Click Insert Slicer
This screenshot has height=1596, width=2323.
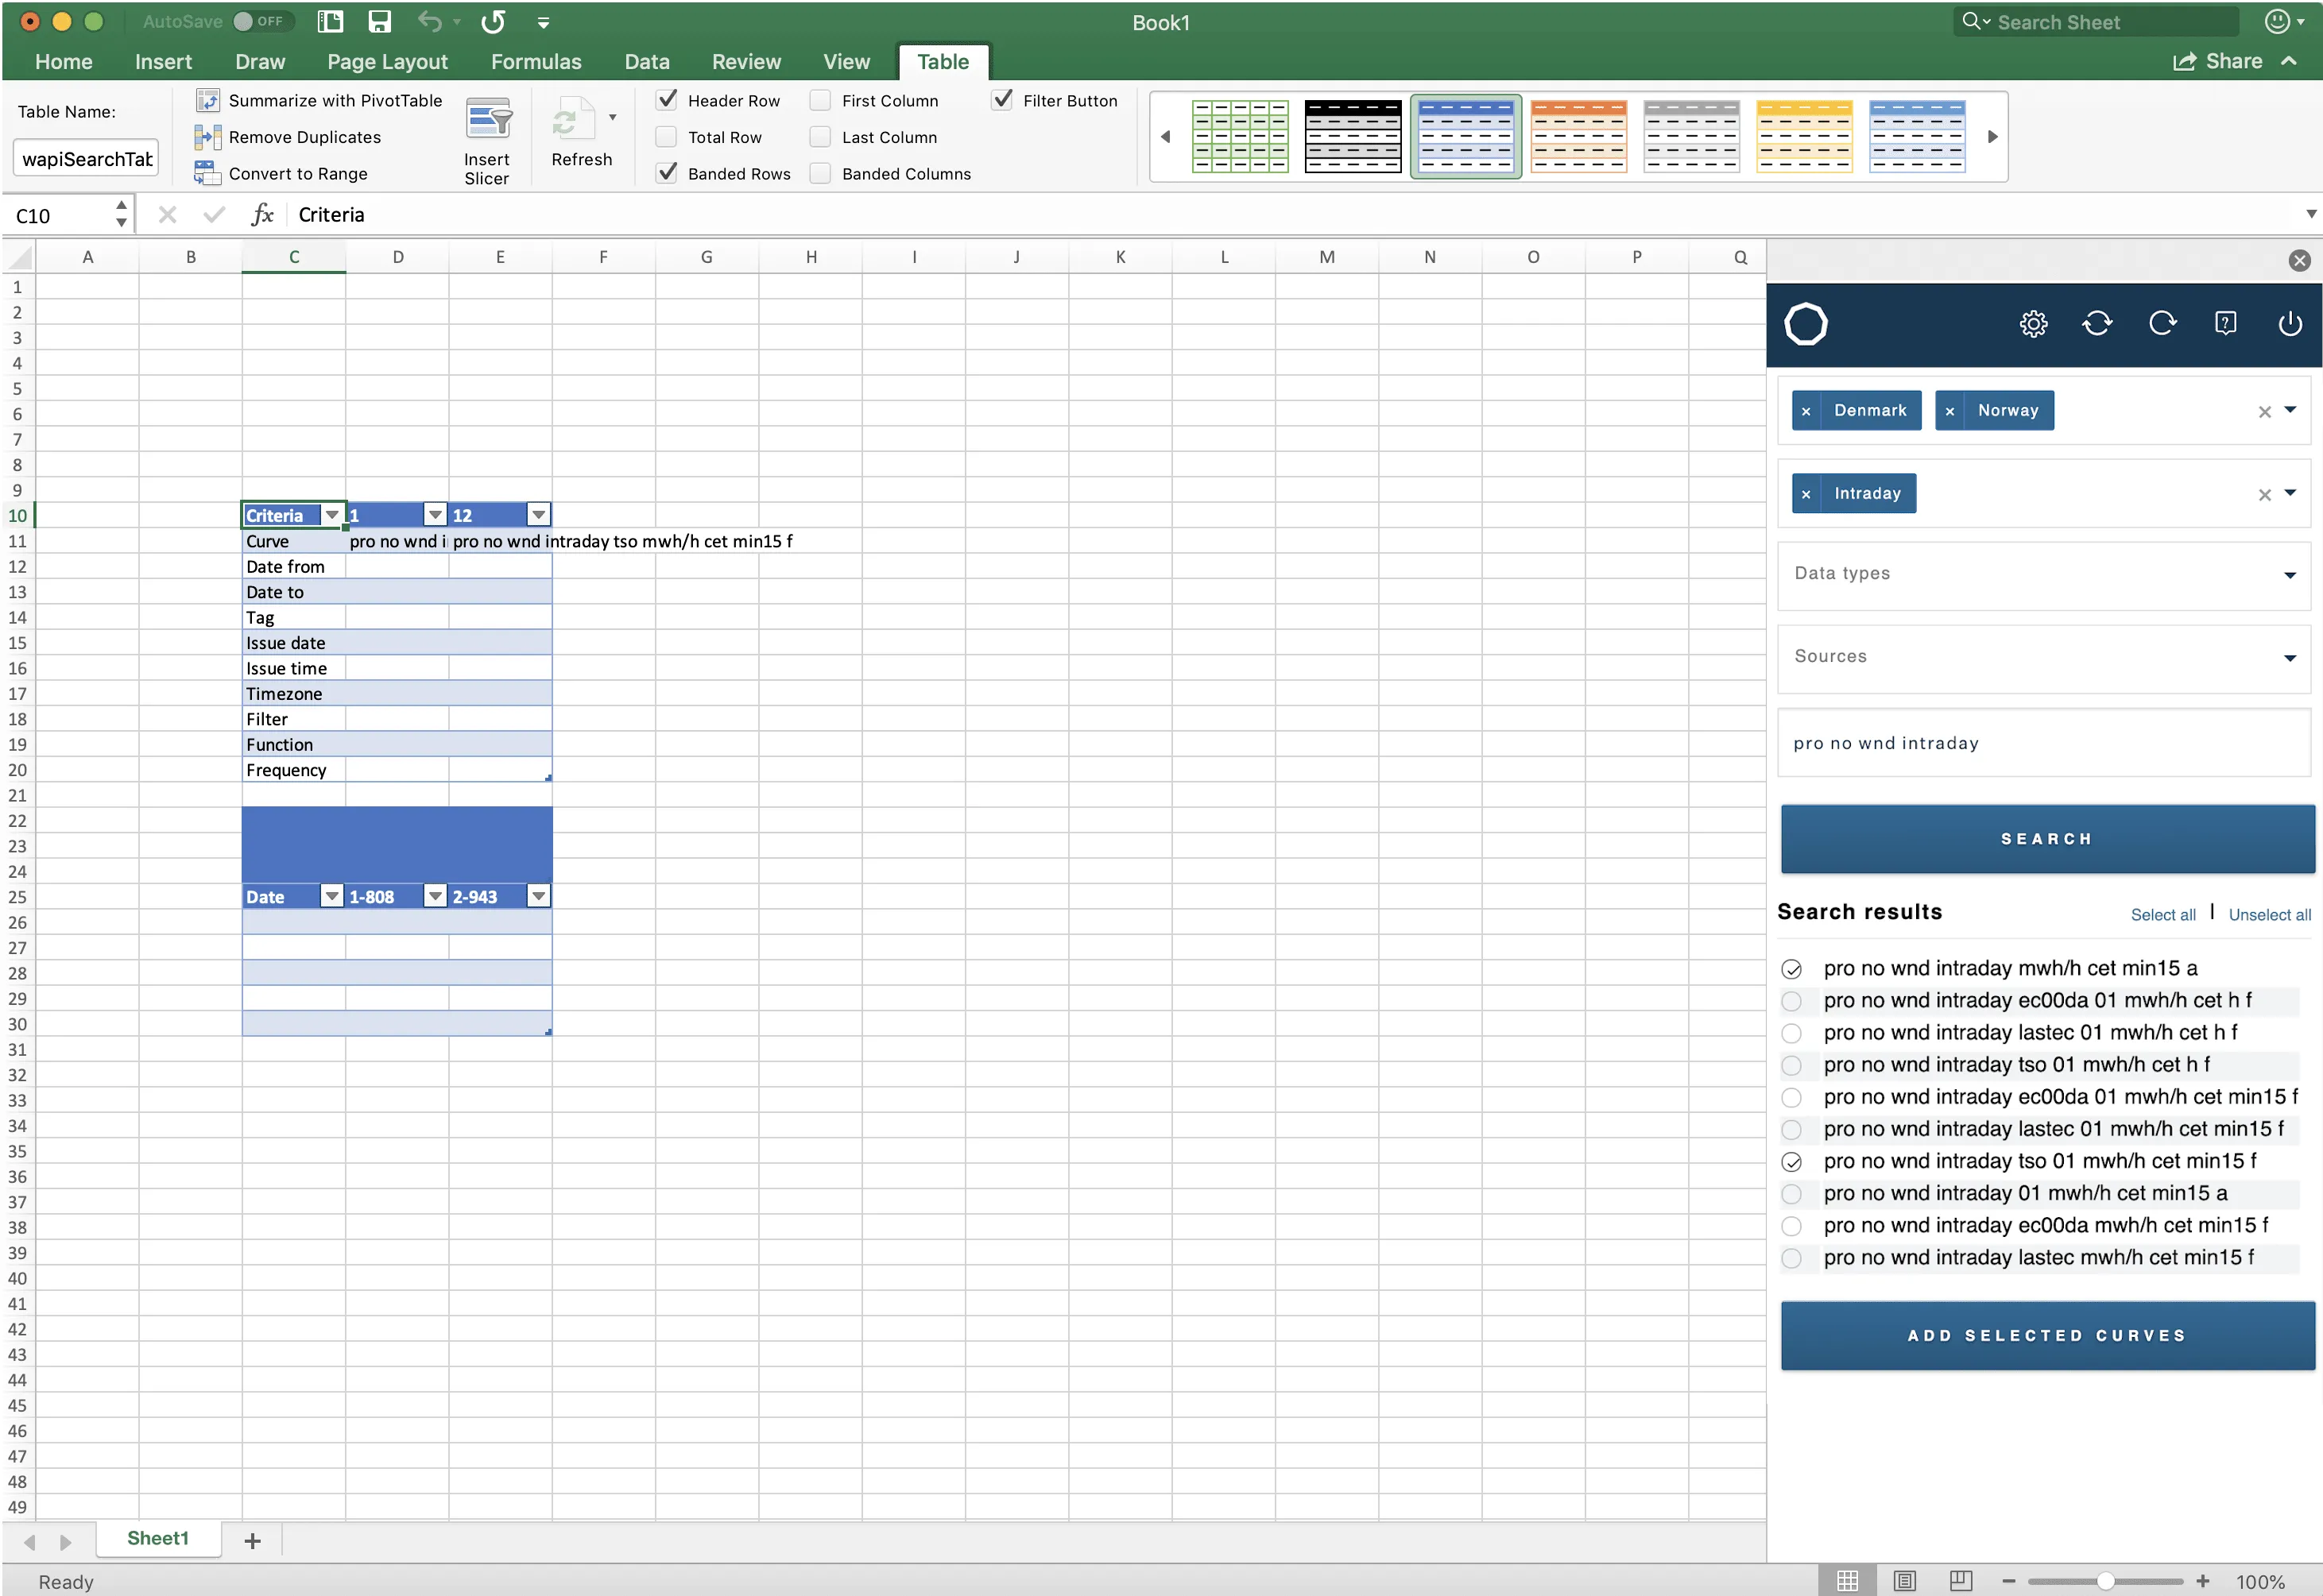(x=486, y=141)
